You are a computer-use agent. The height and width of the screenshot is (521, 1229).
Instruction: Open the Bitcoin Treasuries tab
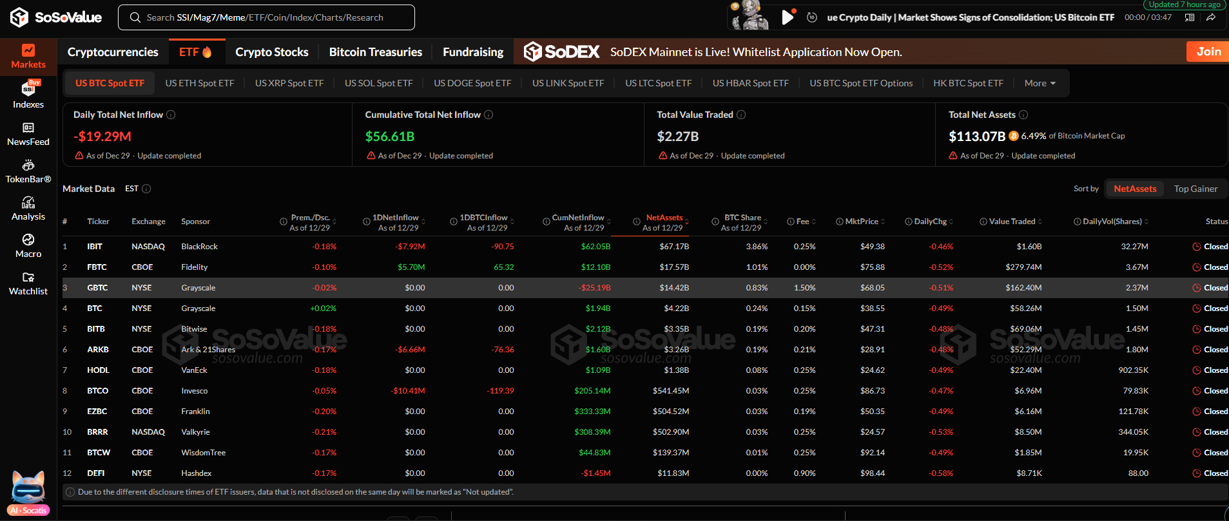375,52
